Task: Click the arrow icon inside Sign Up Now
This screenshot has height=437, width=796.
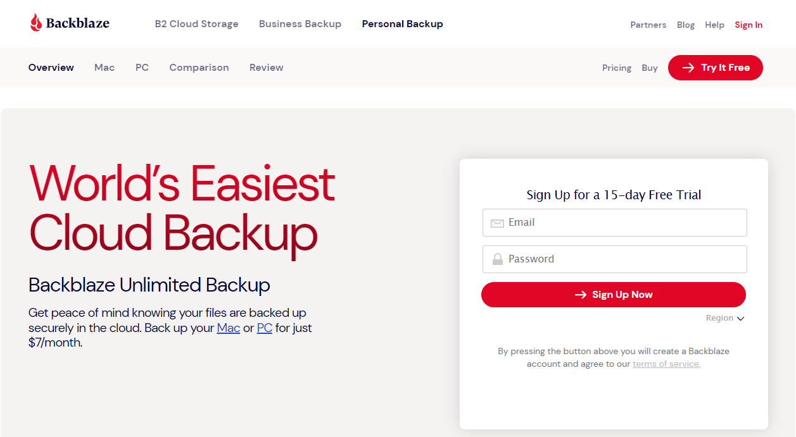Action: pyautogui.click(x=580, y=294)
